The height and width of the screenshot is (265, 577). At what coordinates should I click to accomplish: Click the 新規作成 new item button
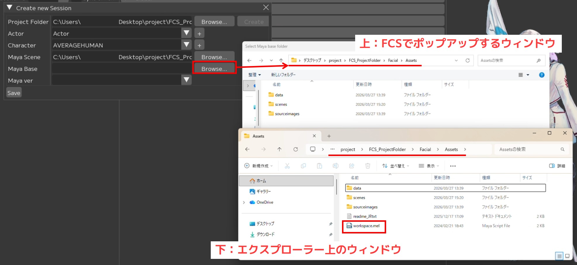[258, 166]
